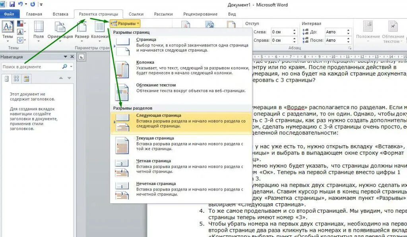The height and width of the screenshot is (237, 407).
Task: Open the Поля margins menu
Action: (39, 32)
